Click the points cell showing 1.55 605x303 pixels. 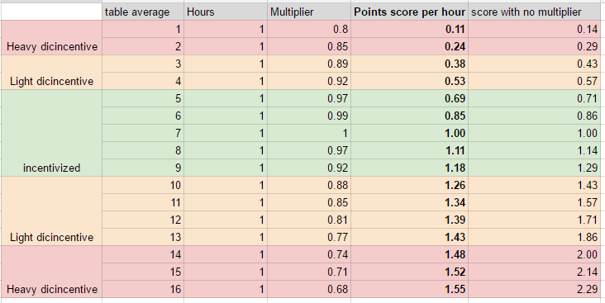click(409, 289)
